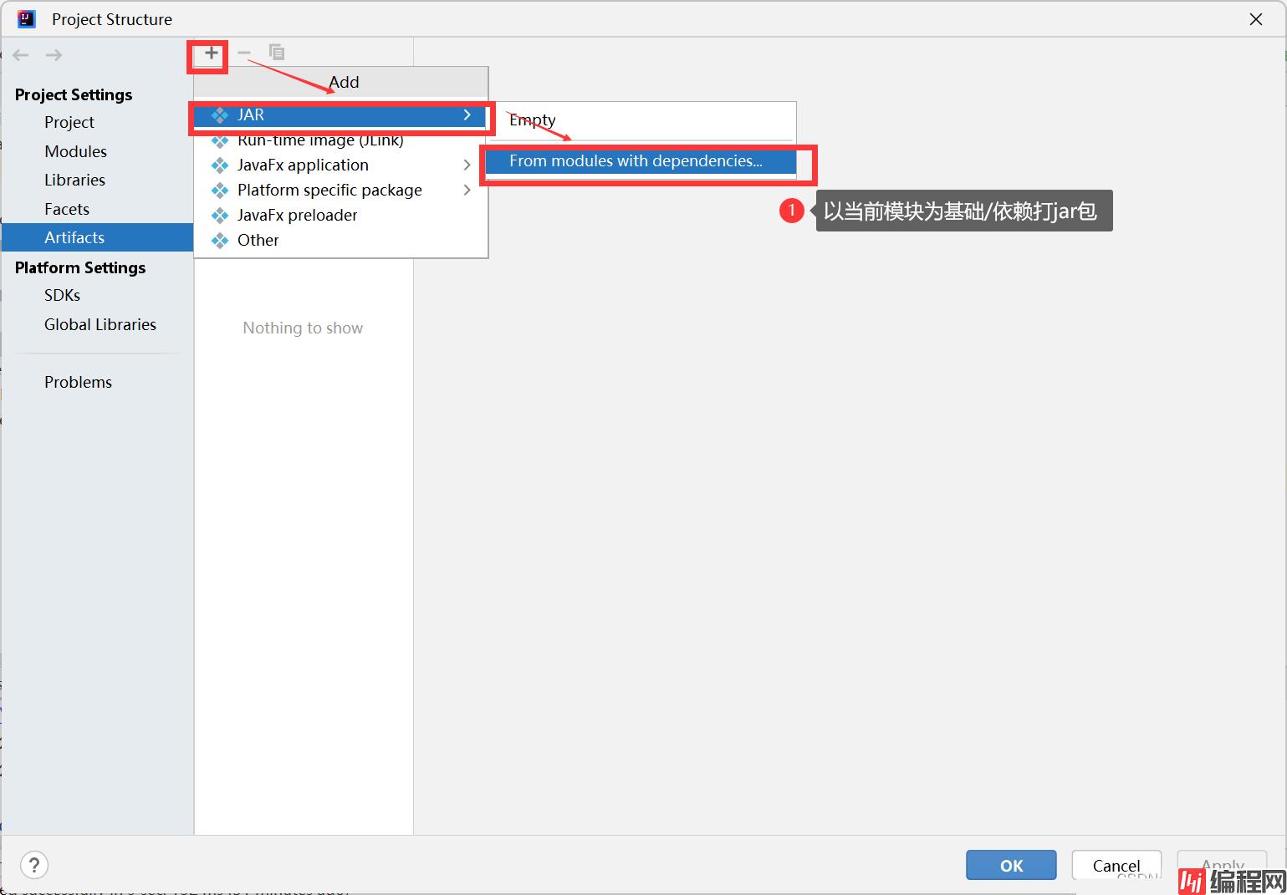Open Facets settings section

(67, 209)
